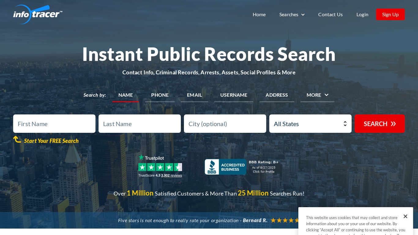This screenshot has width=418, height=235.
Task: Close the cookie notice popup
Action: pyautogui.click(x=405, y=216)
